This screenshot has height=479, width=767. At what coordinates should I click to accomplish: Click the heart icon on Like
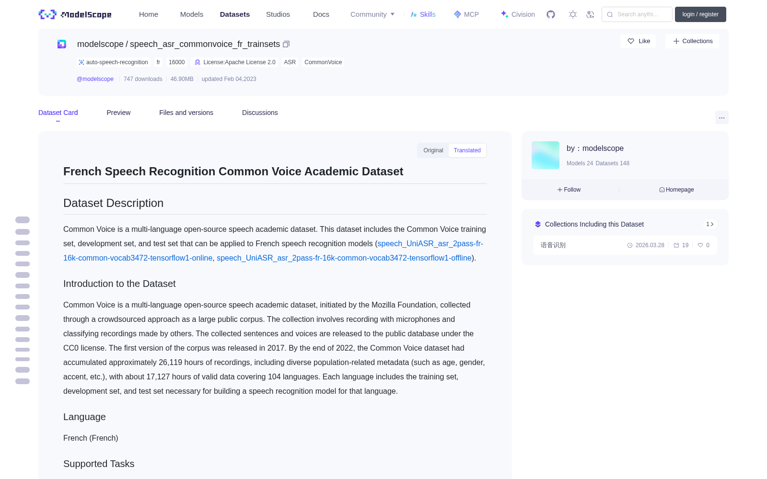click(631, 41)
